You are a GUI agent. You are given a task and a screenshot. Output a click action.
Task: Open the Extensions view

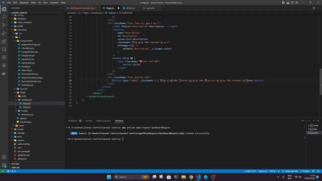(x=4, y=41)
